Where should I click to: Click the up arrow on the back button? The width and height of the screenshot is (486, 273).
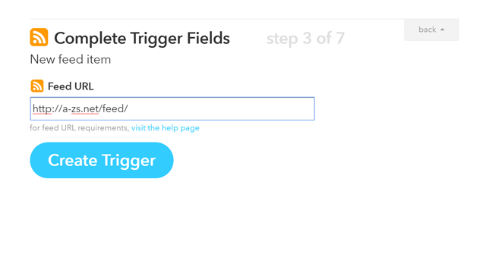tap(442, 30)
